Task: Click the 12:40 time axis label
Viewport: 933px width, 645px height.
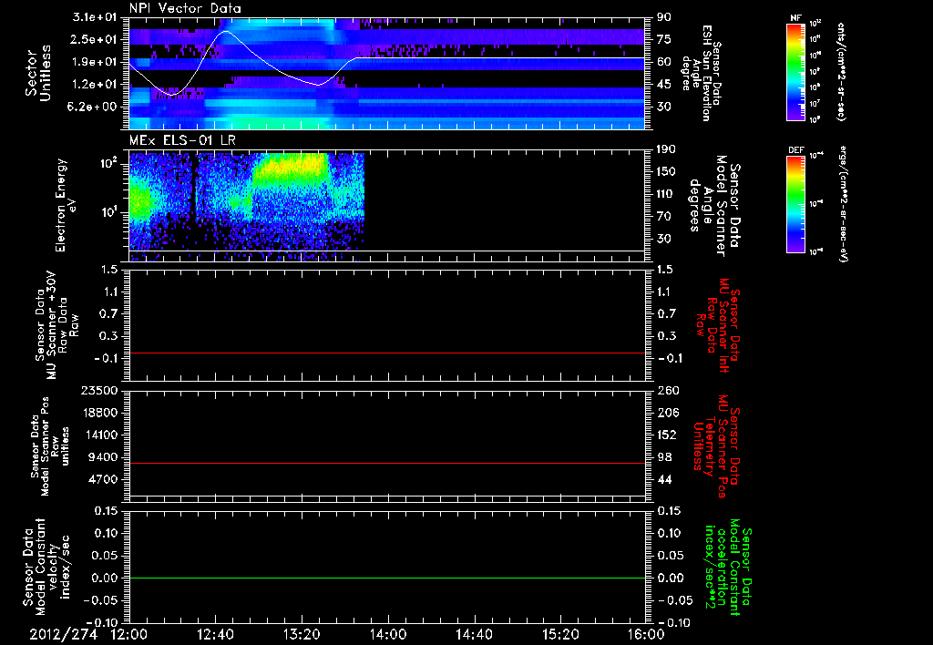Action: coord(215,634)
